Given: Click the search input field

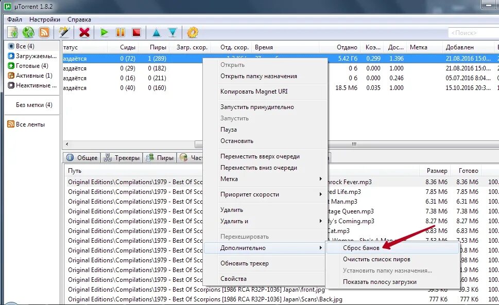Looking at the screenshot, I should tap(474, 33).
